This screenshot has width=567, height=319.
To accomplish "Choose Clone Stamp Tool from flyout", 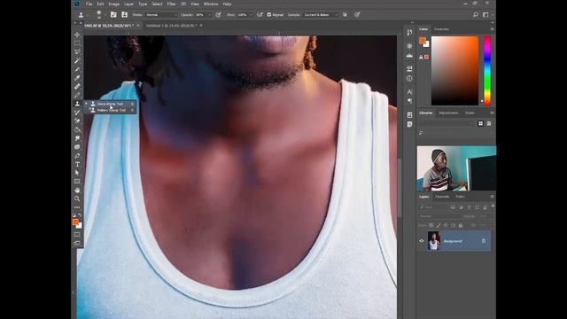I will tap(110, 104).
